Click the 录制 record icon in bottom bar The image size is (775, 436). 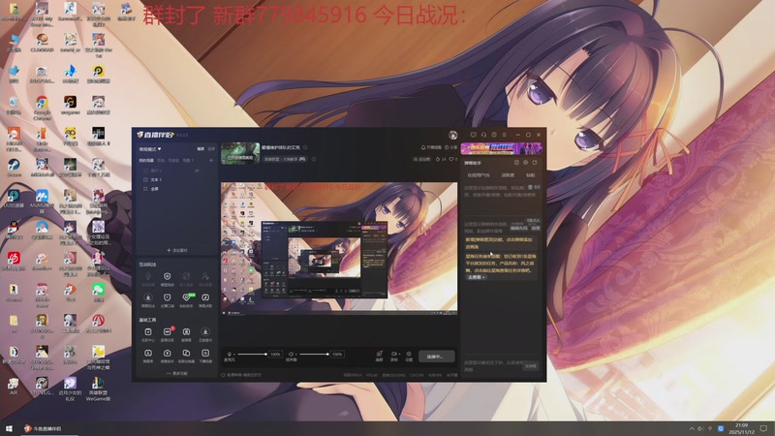(x=394, y=355)
